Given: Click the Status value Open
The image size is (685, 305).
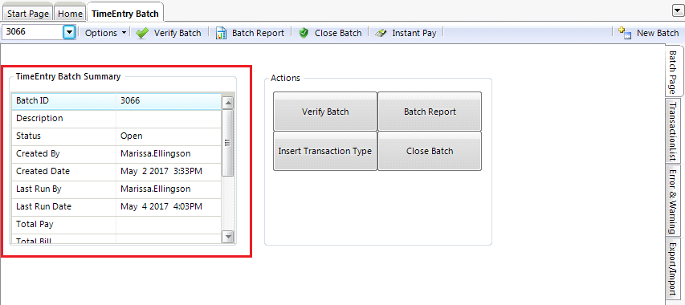Looking at the screenshot, I should tap(132, 136).
